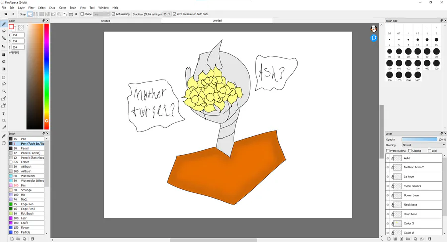This screenshot has height=242, width=447.
Task: Enable crisscross grid snap
Action: [x=42, y=14]
